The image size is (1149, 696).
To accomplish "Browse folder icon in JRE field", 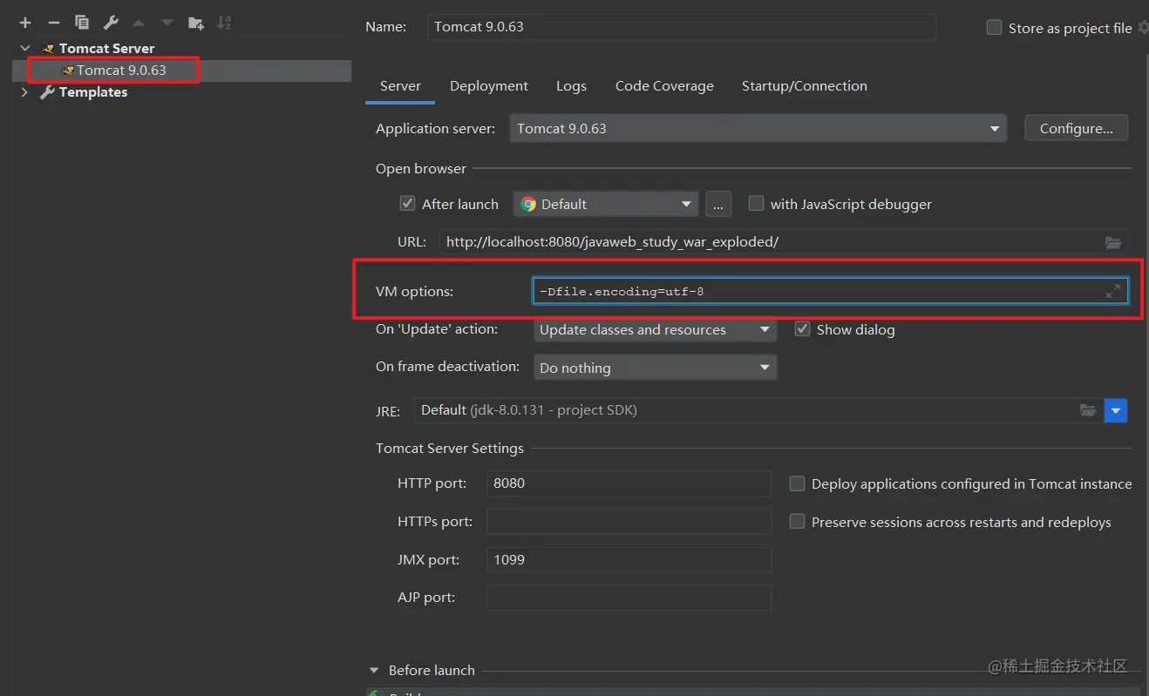I will click(1088, 409).
